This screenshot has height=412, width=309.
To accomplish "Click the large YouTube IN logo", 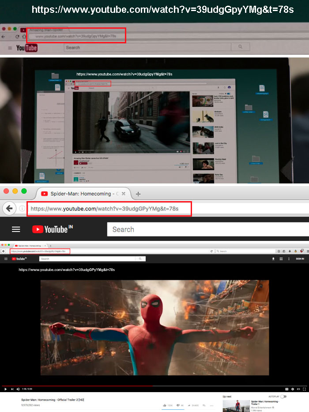I will pyautogui.click(x=52, y=229).
